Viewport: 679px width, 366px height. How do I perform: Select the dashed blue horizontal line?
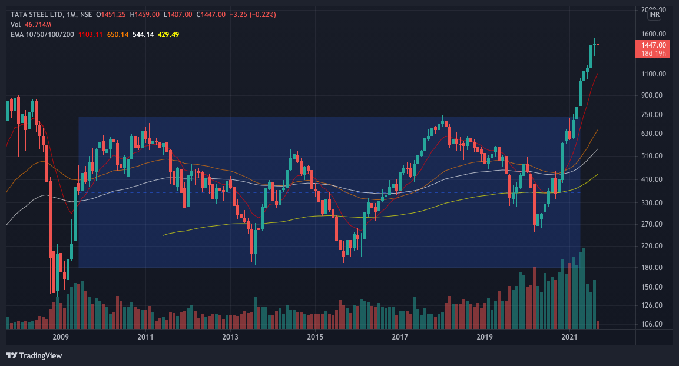[x=265, y=192]
